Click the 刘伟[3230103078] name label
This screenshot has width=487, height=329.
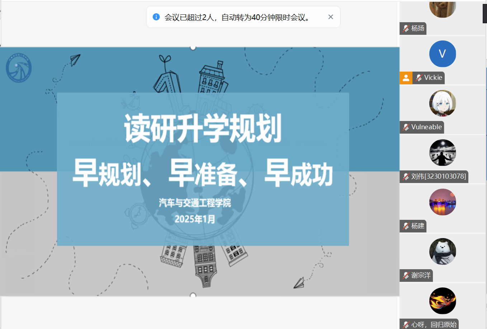click(438, 176)
